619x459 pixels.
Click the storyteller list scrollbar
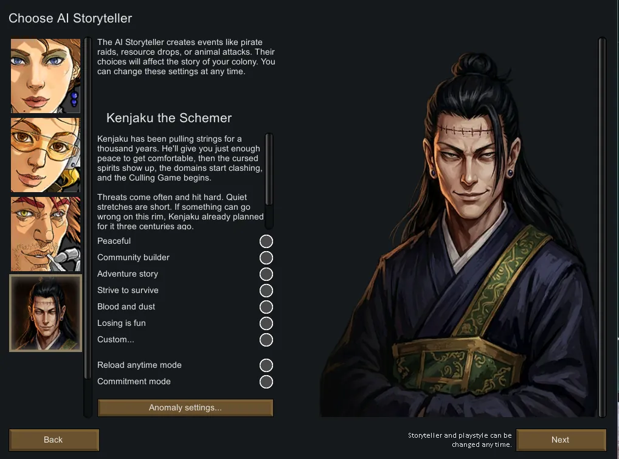point(88,227)
